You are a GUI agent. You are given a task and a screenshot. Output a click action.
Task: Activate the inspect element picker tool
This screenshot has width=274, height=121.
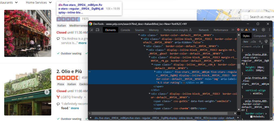click(x=92, y=30)
